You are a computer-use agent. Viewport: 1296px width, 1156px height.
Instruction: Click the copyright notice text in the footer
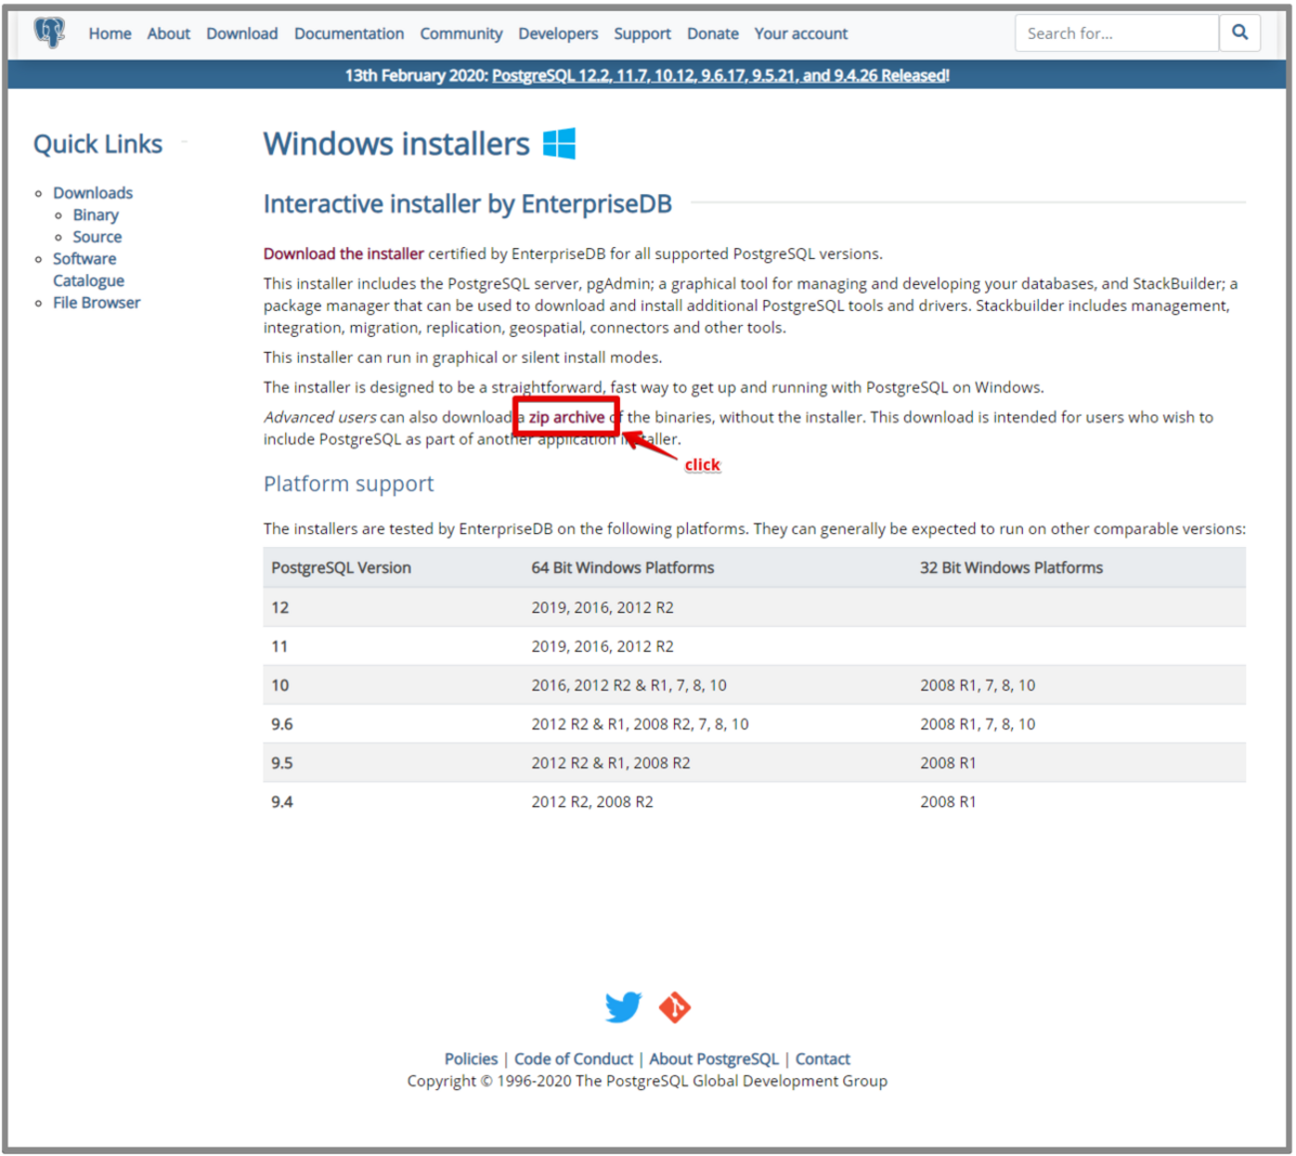point(647,1080)
